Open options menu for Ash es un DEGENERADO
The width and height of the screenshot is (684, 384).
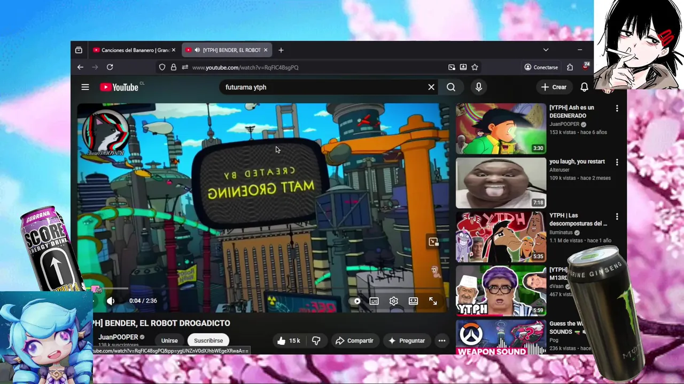click(617, 108)
